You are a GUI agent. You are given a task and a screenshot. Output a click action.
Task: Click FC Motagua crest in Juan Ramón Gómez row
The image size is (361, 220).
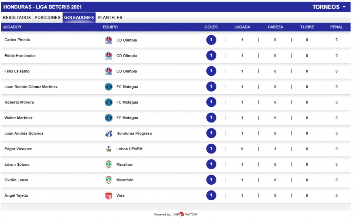(x=109, y=87)
